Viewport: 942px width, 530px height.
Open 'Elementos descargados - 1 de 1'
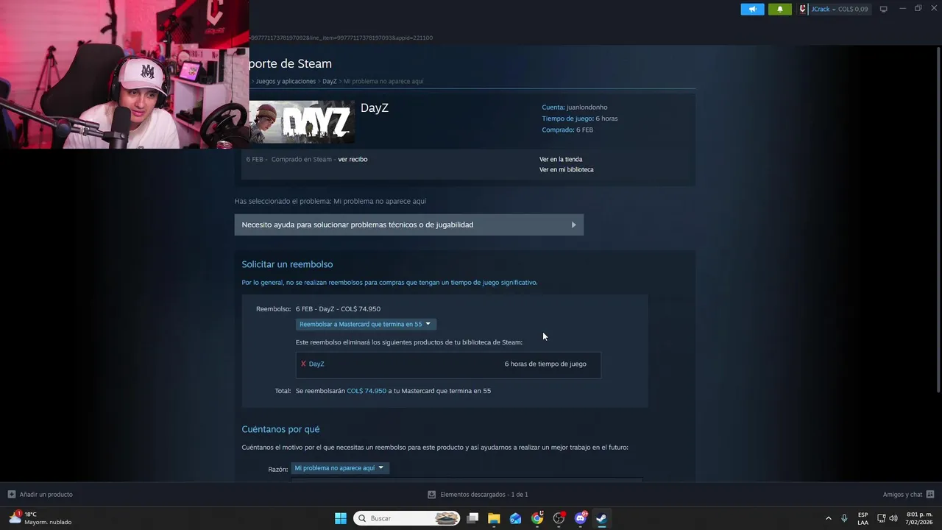pyautogui.click(x=484, y=495)
